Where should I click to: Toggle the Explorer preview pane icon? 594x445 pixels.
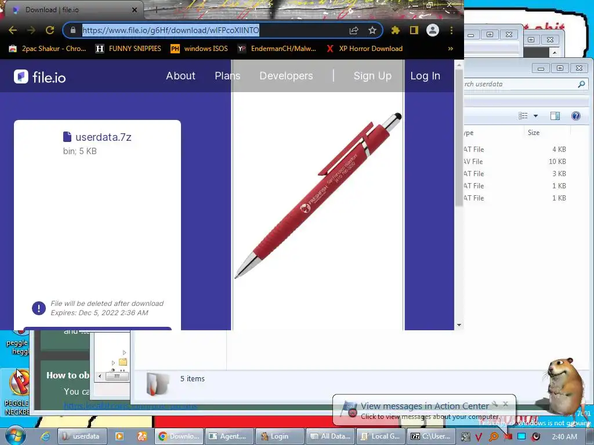point(555,116)
